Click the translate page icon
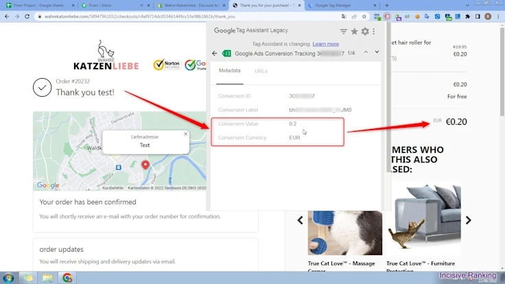 click(x=344, y=16)
